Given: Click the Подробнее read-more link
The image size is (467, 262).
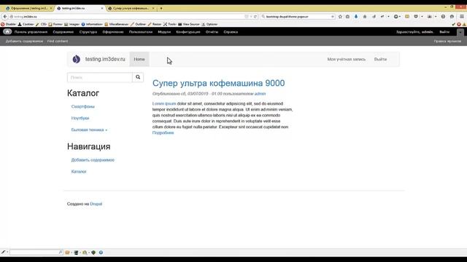Looking at the screenshot, I should click(x=163, y=132).
